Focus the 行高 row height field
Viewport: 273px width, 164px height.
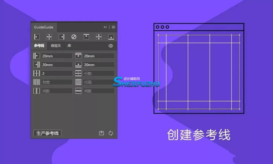tap(99, 82)
